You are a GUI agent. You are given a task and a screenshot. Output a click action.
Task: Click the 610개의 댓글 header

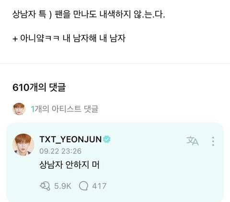pos(39,88)
